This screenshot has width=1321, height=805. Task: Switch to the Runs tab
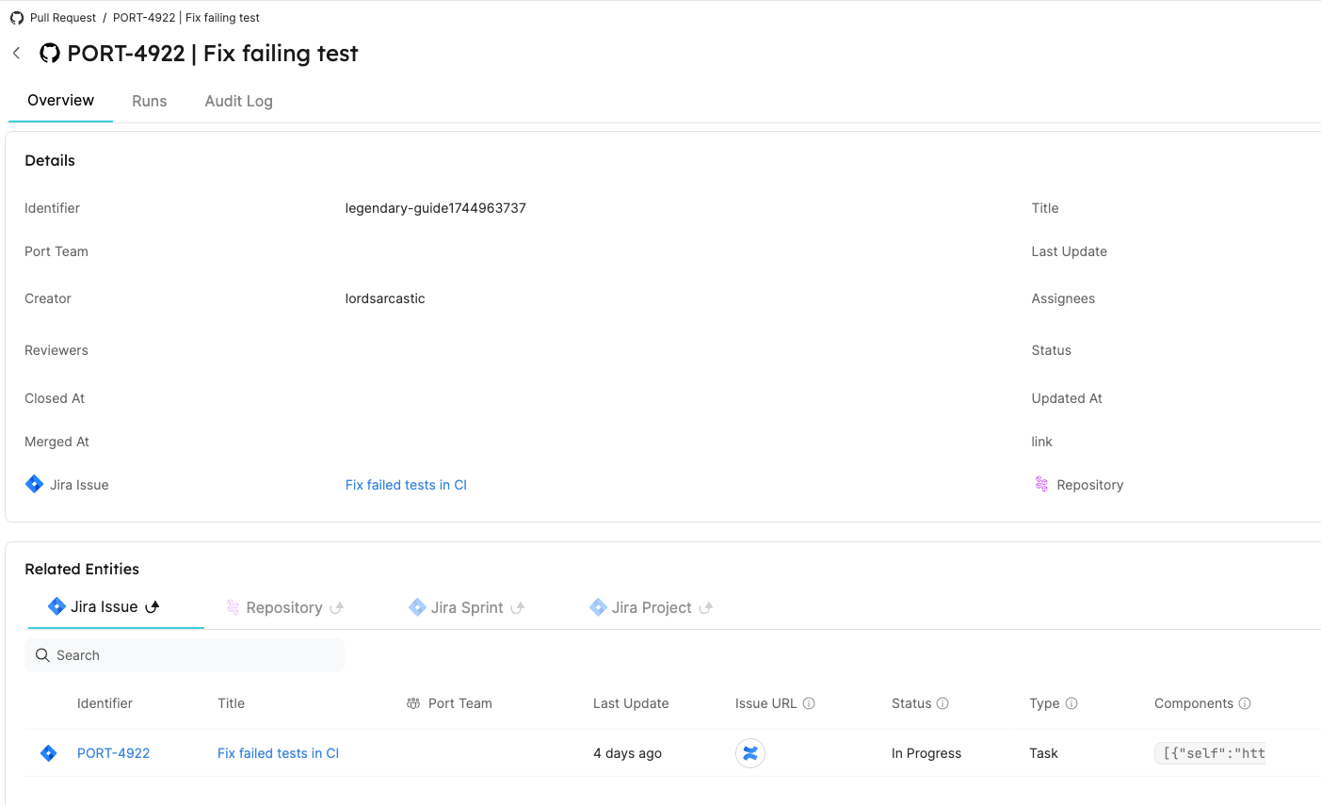point(149,101)
